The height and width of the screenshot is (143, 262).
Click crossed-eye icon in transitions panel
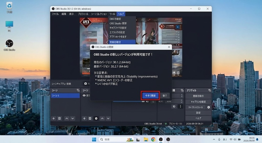point(174,106)
